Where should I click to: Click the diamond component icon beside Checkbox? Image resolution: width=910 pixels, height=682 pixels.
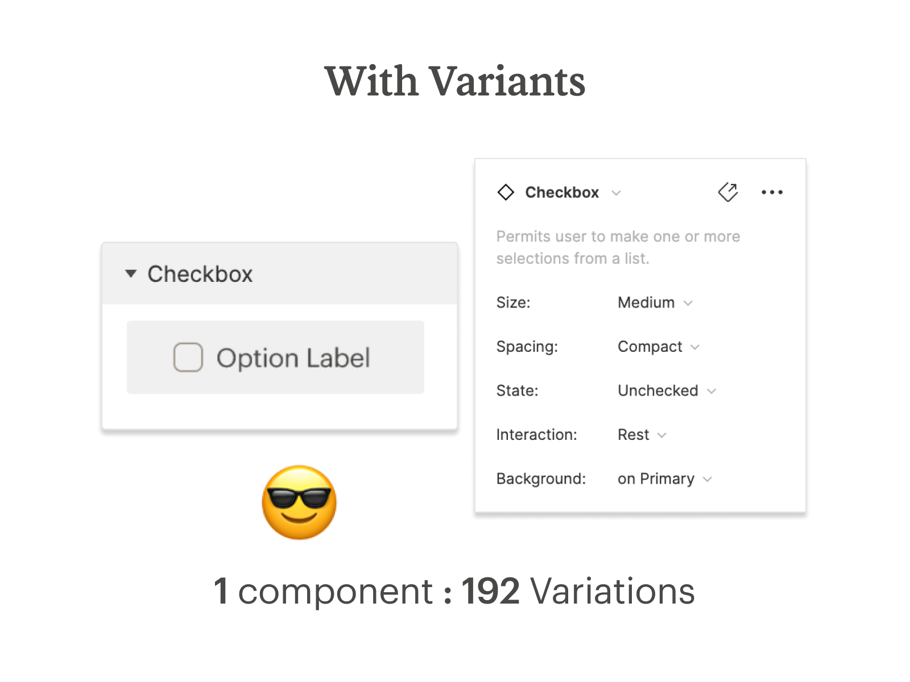[x=506, y=192]
